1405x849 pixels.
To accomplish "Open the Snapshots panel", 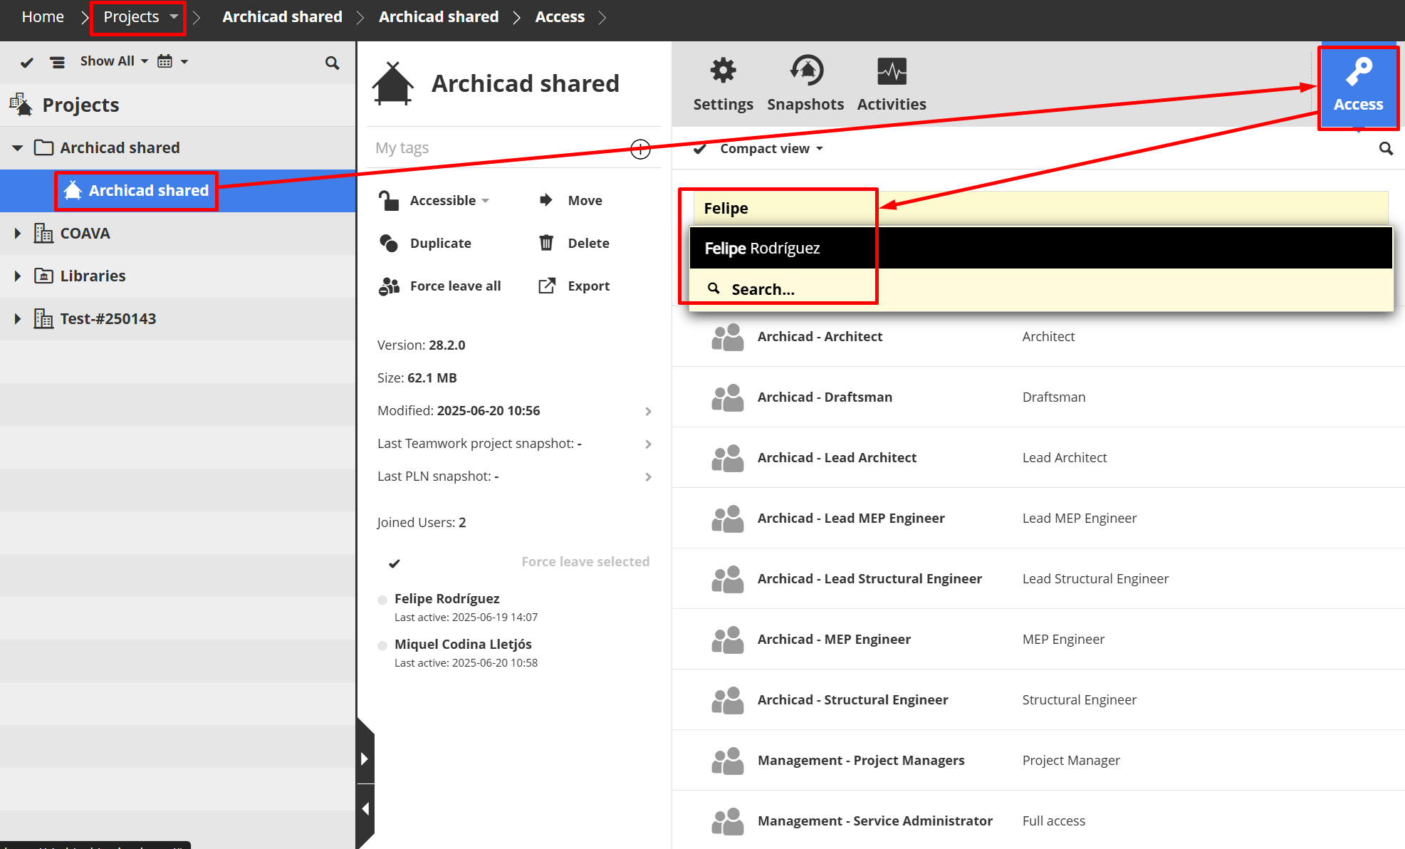I will click(x=805, y=82).
